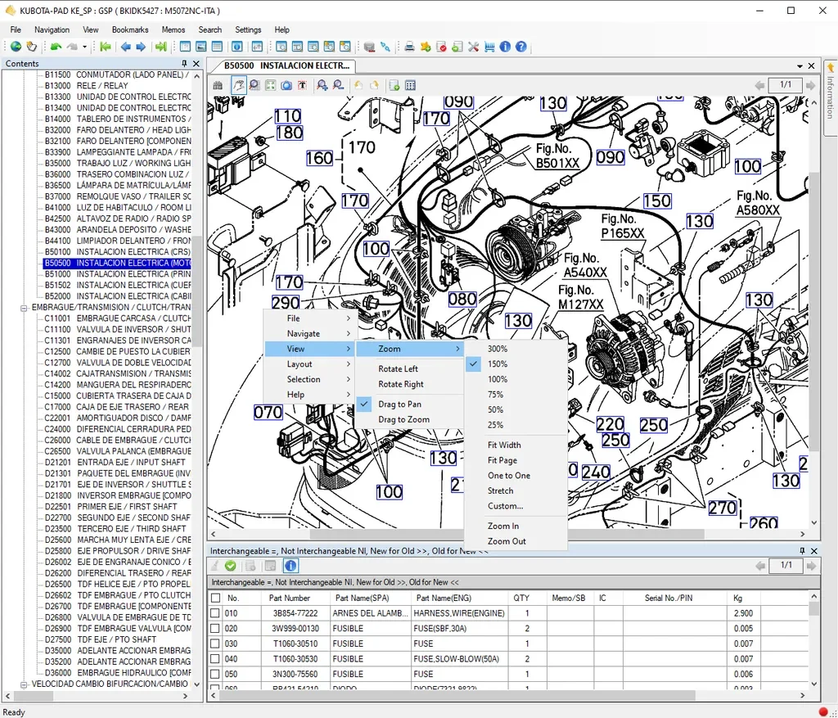Open the Bookmarks menu
The width and height of the screenshot is (838, 718).
coord(130,29)
